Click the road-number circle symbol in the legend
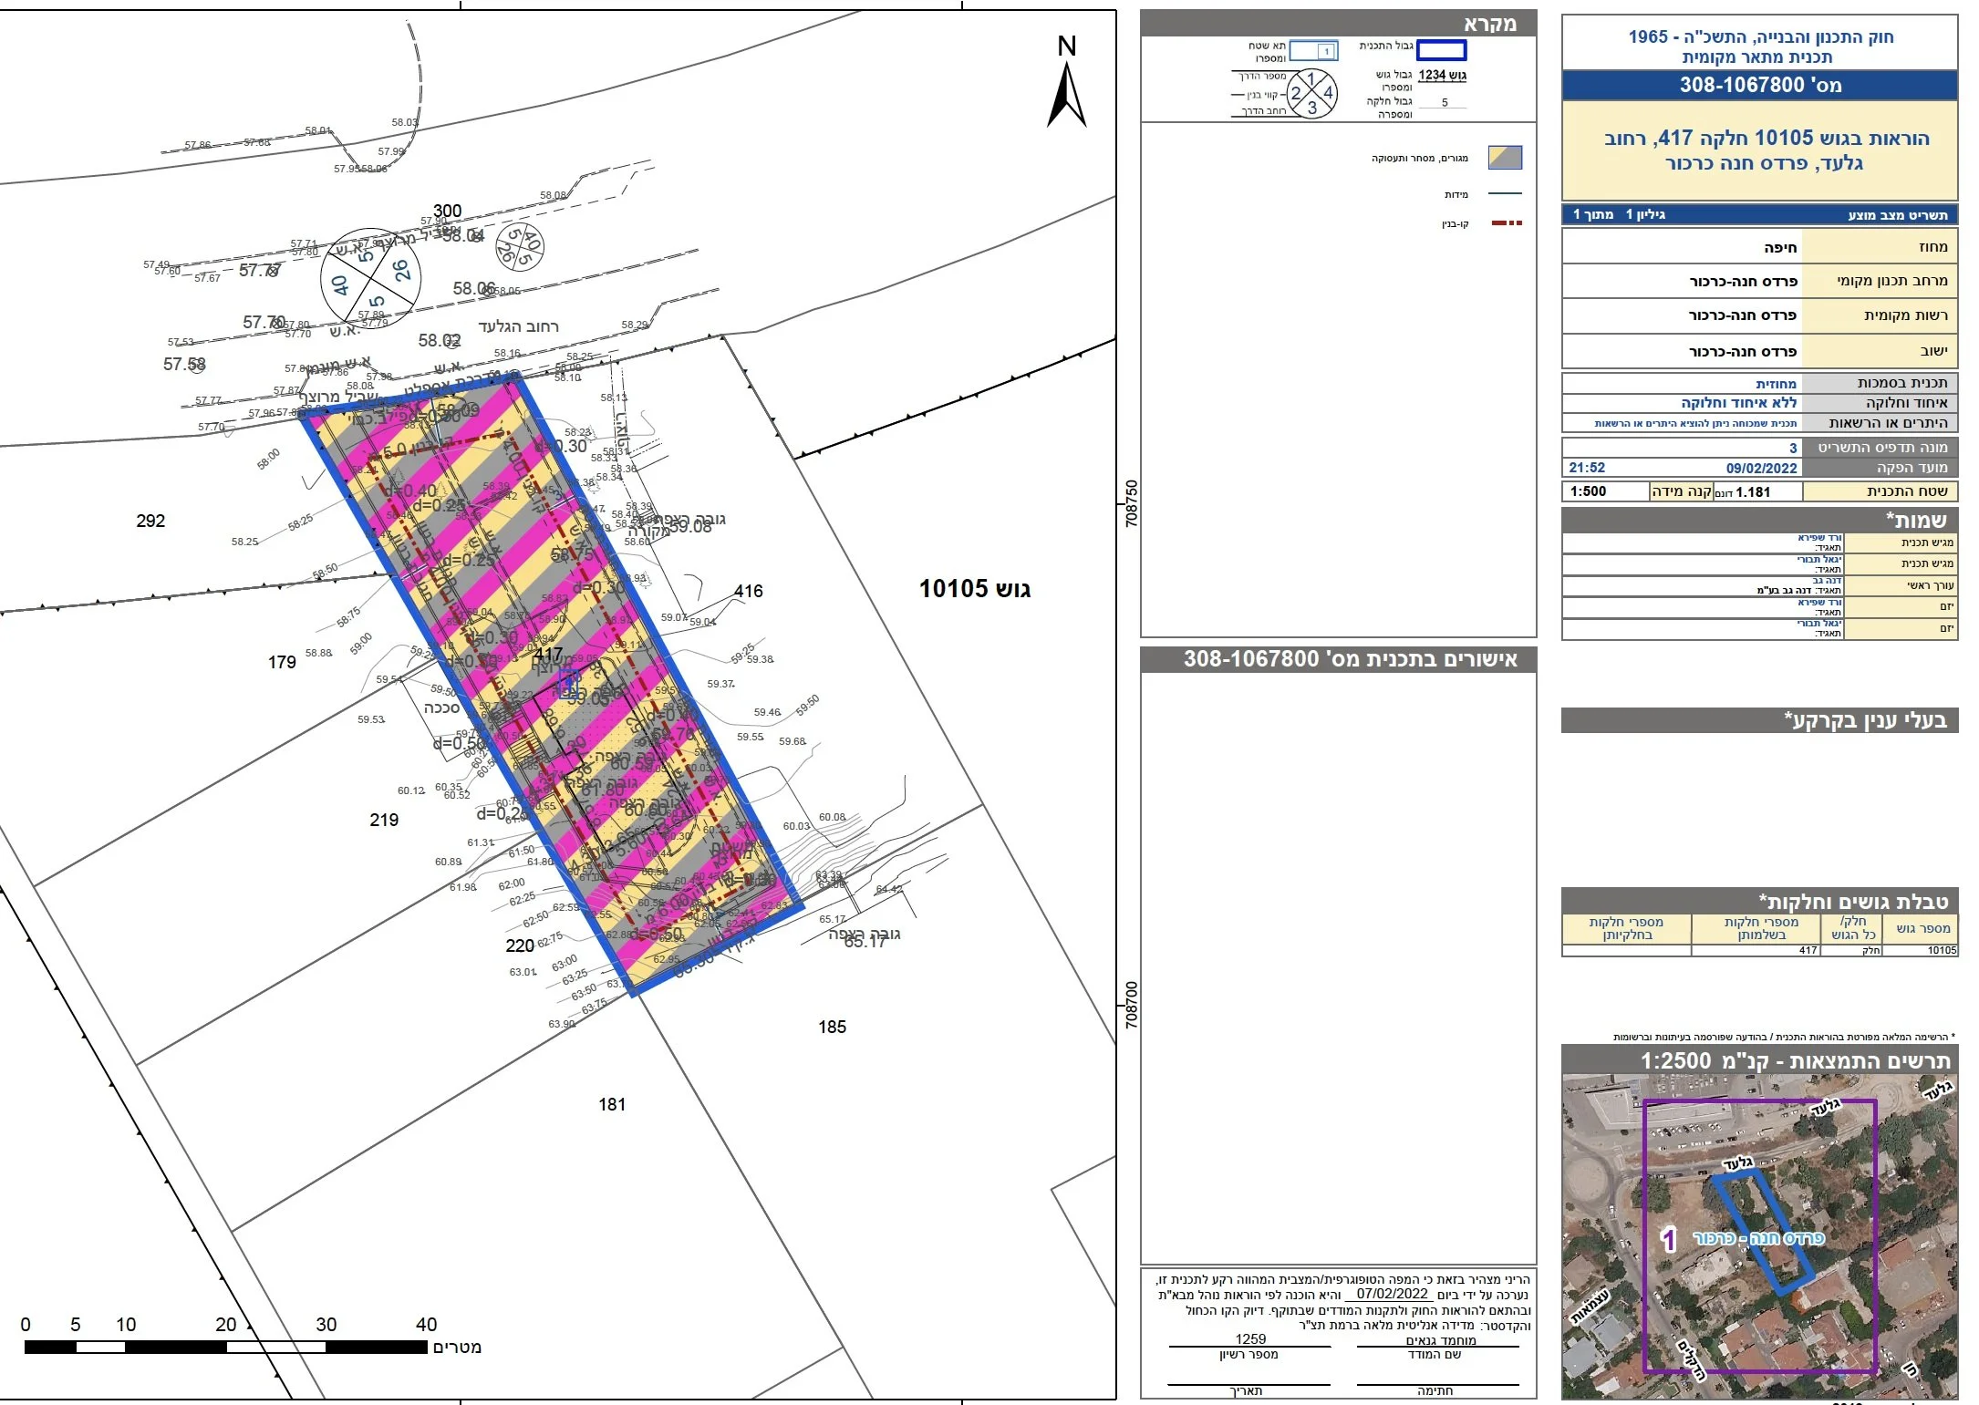1979x1405 pixels. tap(1312, 93)
